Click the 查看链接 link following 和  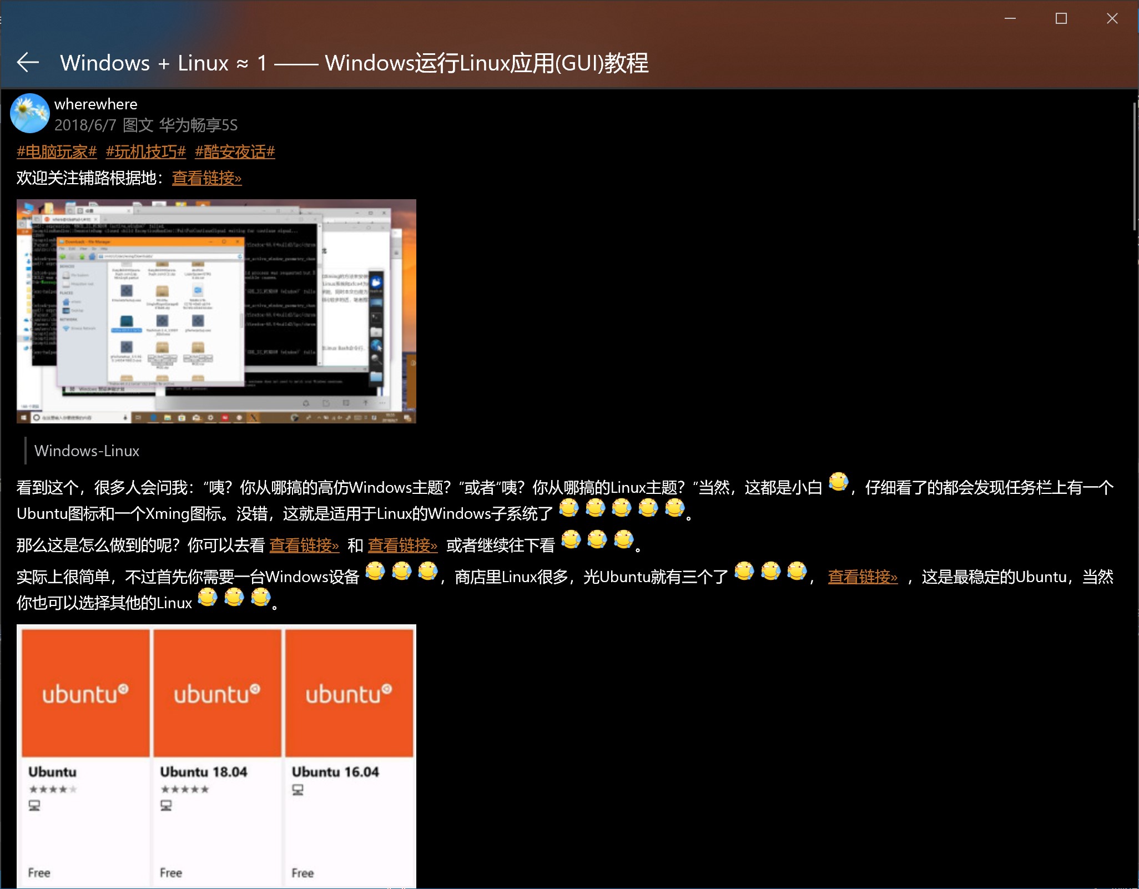pos(402,545)
